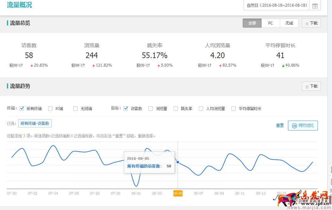
Task: Uncheck the 访客数 indicator checkbox
Action: [126, 109]
